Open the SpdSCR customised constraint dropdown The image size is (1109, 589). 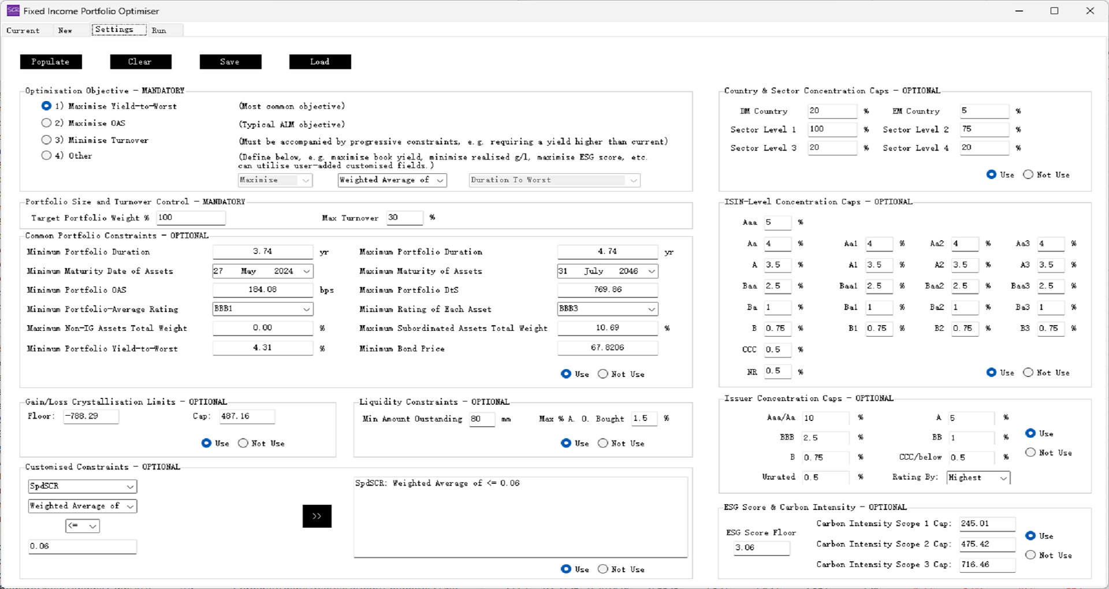point(130,486)
